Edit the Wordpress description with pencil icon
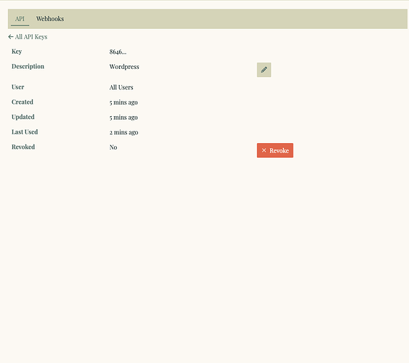The height and width of the screenshot is (363, 409). [x=264, y=70]
